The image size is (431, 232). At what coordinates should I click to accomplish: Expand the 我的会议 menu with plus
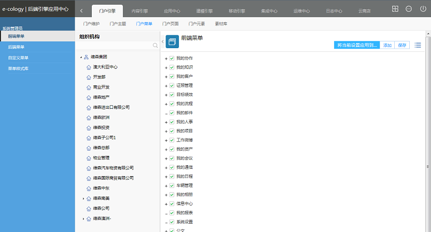[166, 158]
